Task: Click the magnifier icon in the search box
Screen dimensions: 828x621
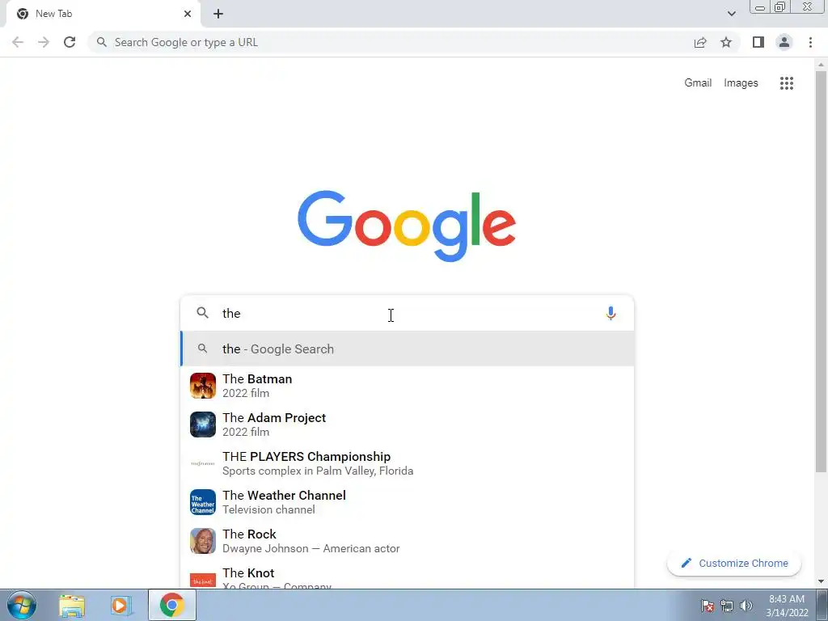Action: pyautogui.click(x=202, y=313)
